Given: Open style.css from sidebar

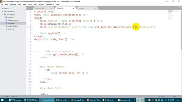Looking at the screenshot, I should click(11, 29).
